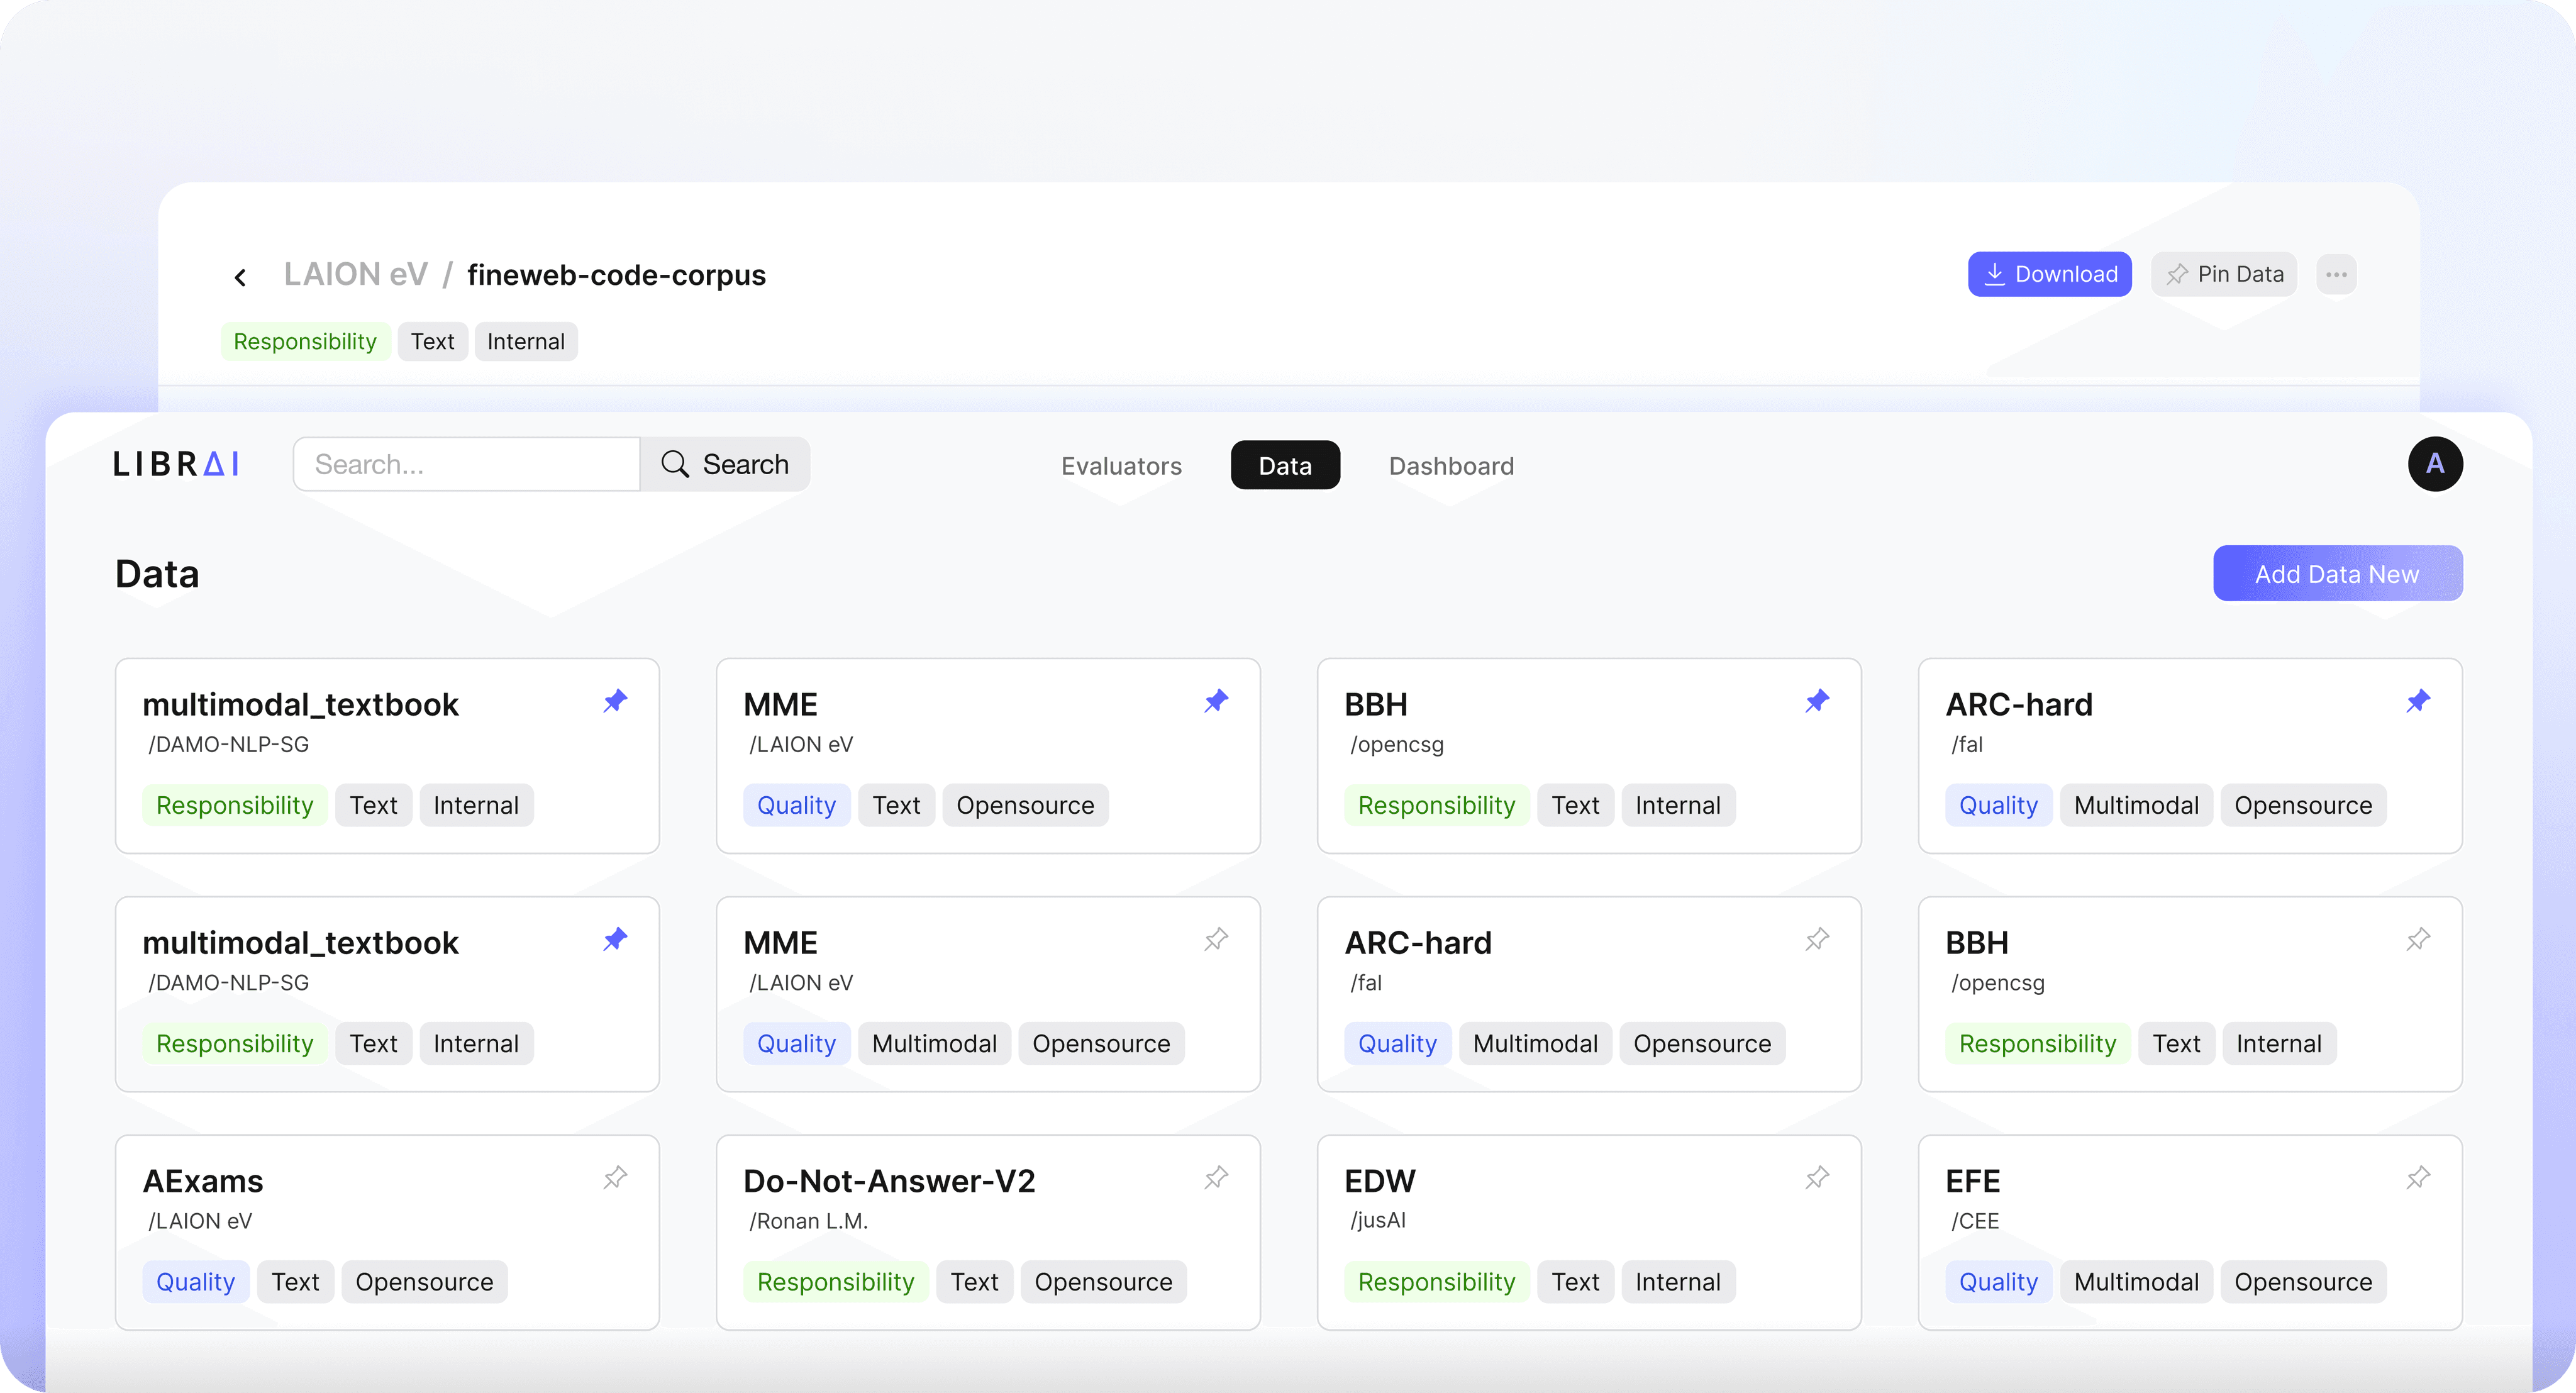Unpin the BBH /opencsg pinned card

pyautogui.click(x=1817, y=701)
